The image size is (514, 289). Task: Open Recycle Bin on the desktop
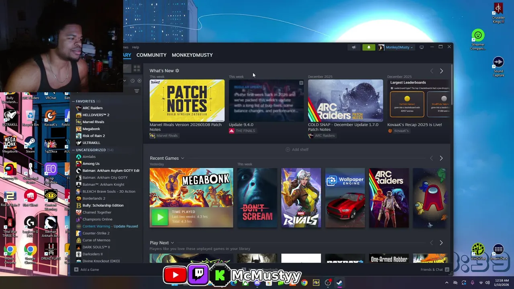(31, 119)
